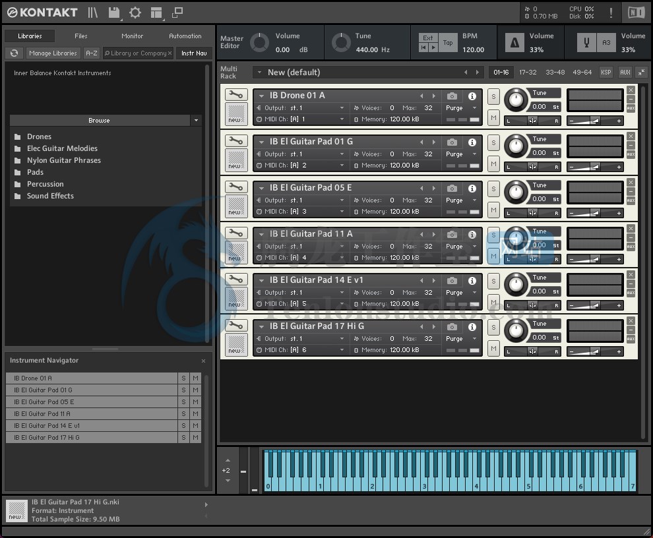Open the Automation tab

coord(185,36)
